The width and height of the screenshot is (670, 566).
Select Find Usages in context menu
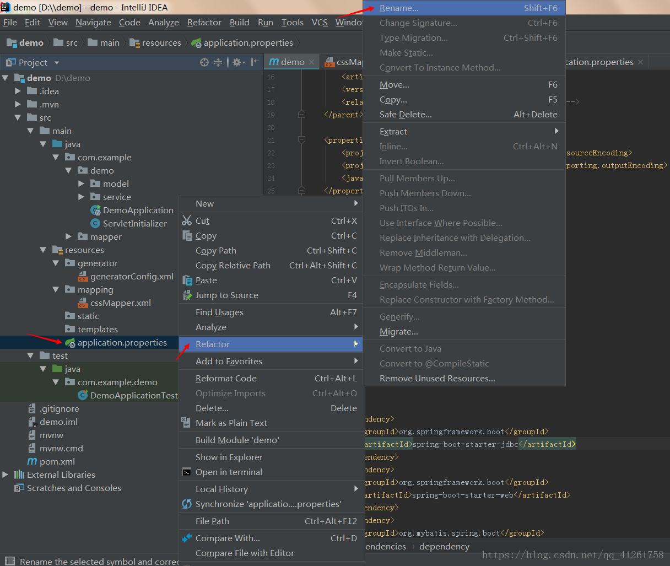click(271, 312)
